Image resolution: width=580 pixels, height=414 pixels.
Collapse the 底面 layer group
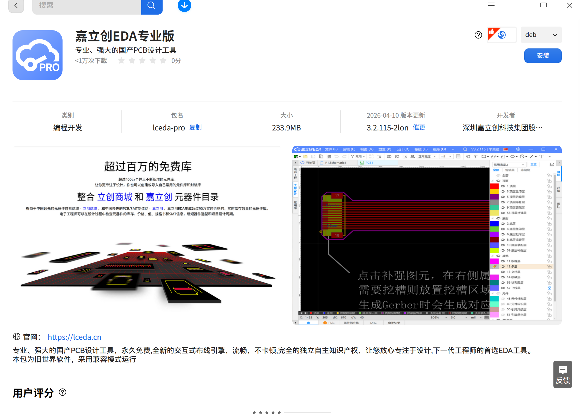coord(492,218)
